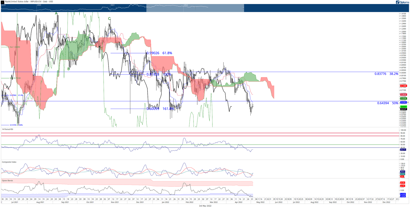Select the wave label 'B' on the chart
Viewport: 410px width, 209px height.
[x=69, y=69]
